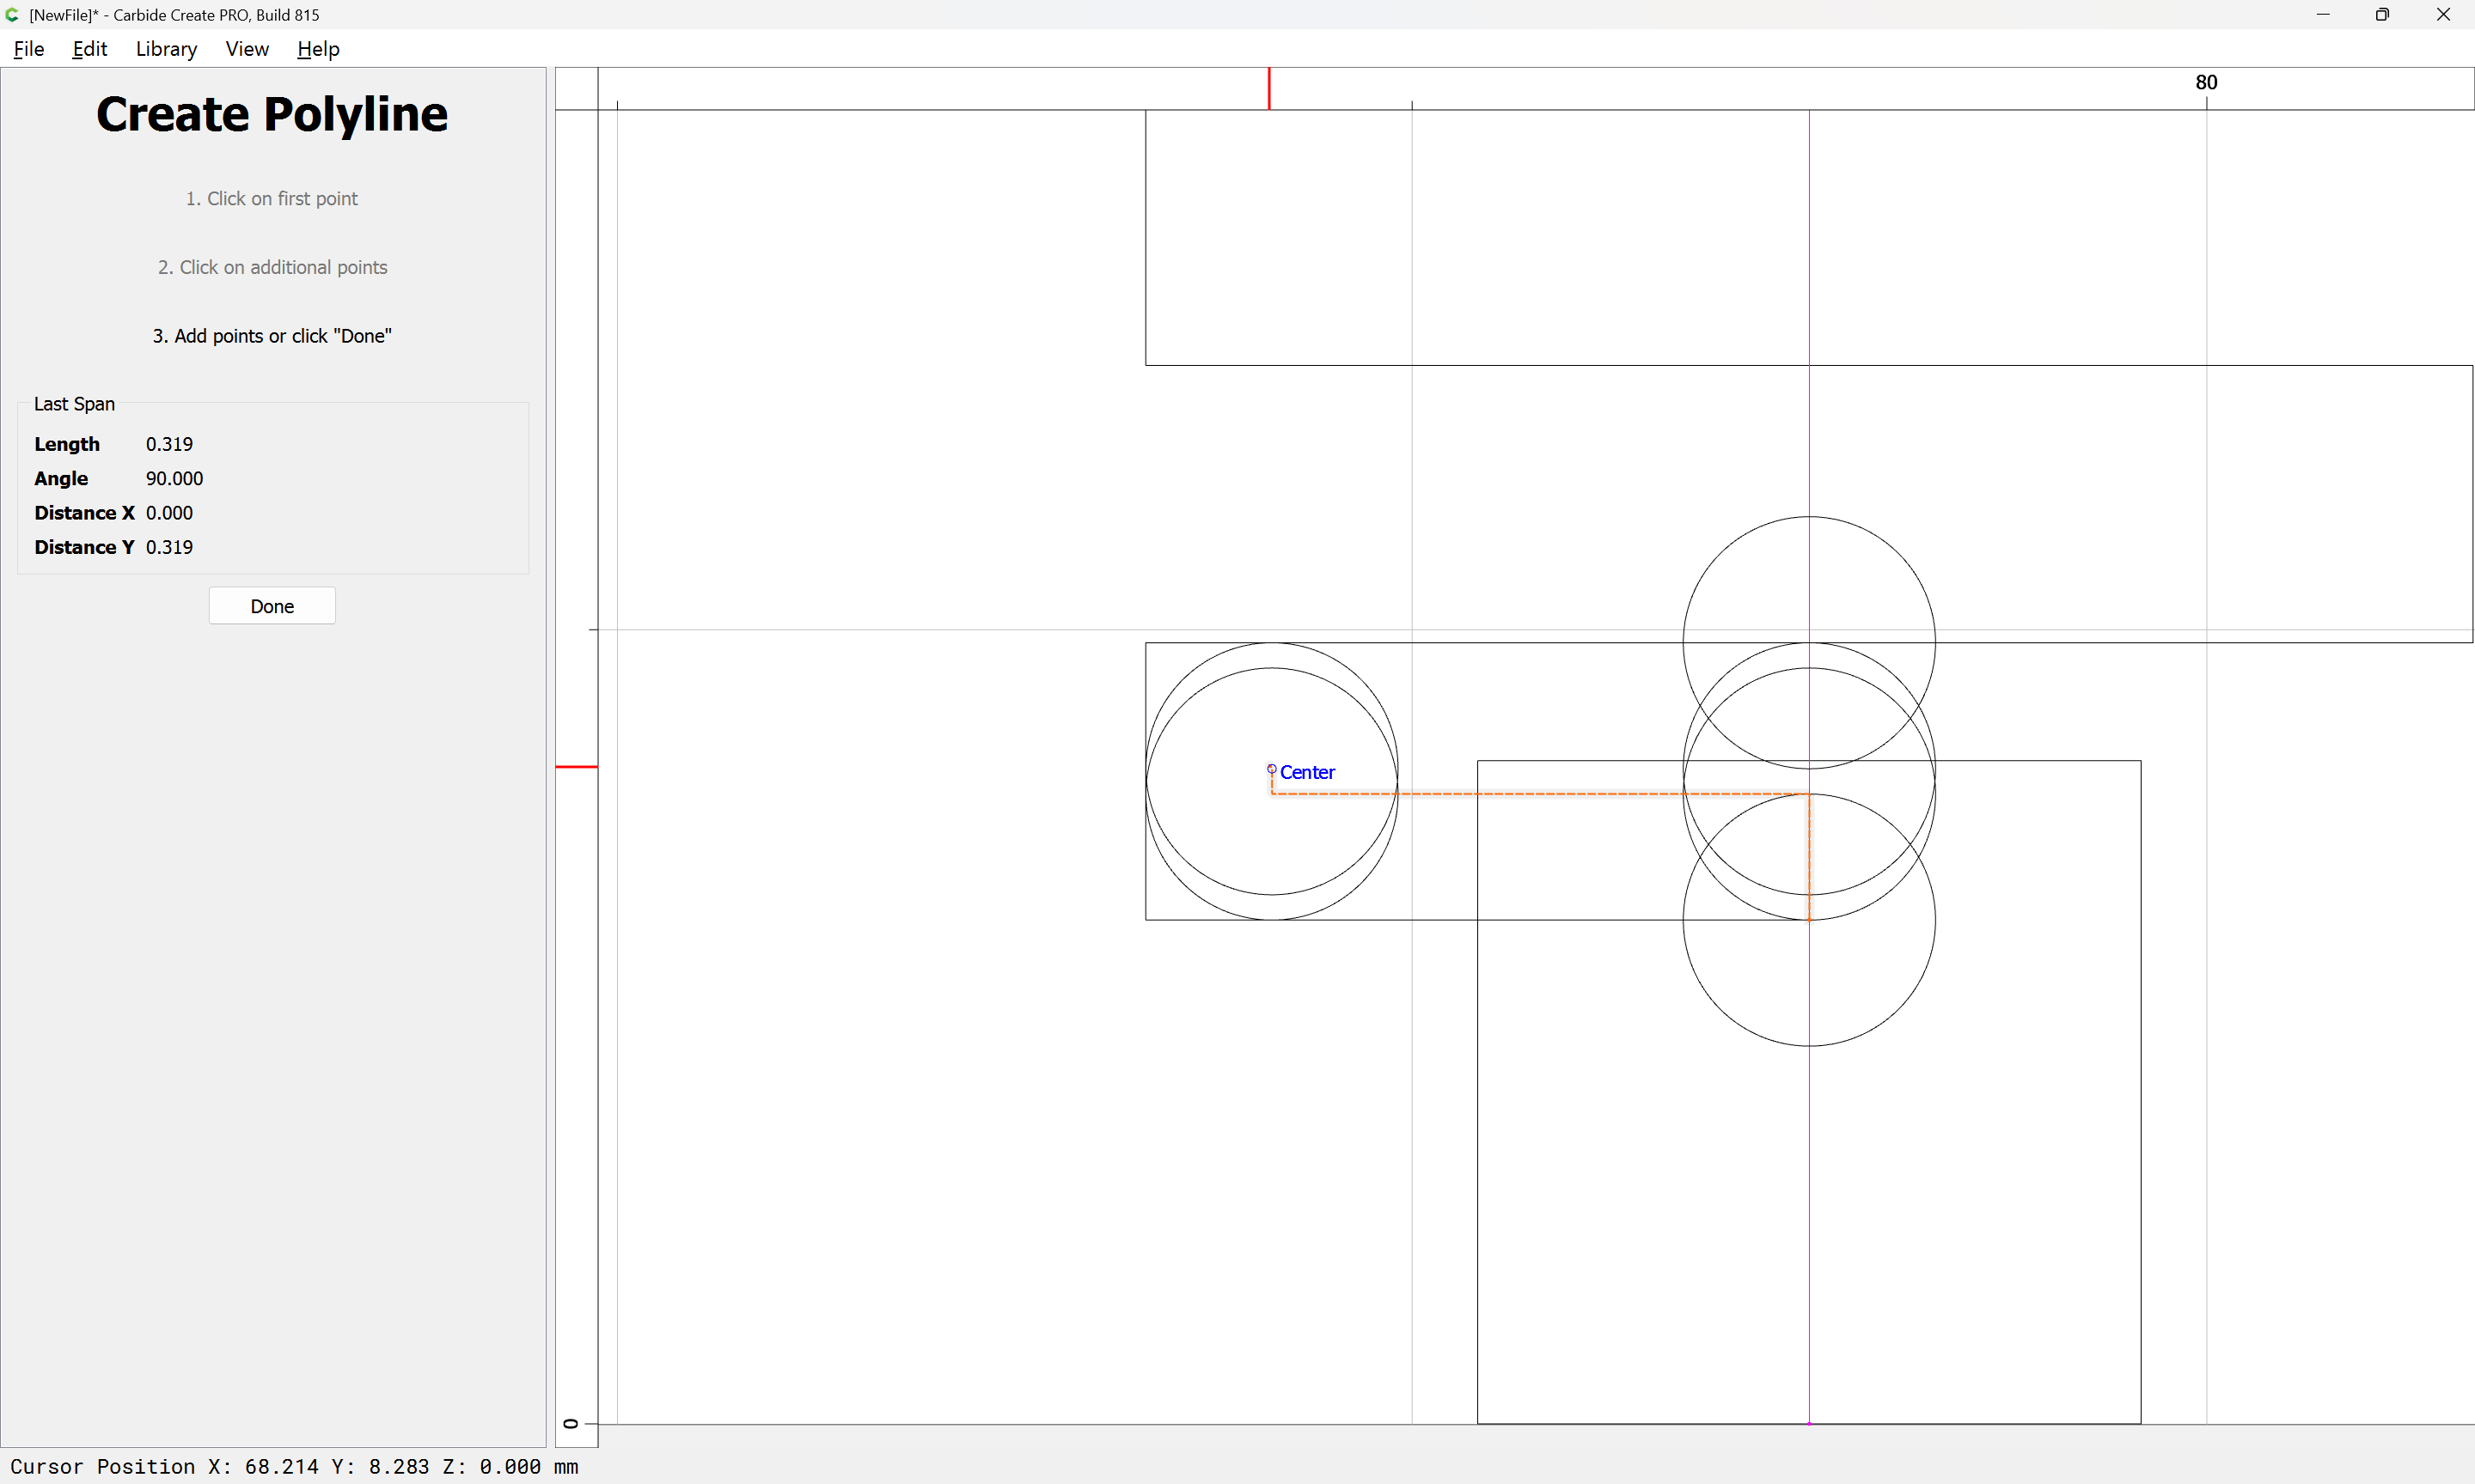Screen dimensions: 2475x1484
Task: Click the '2. Click on additional points' instruction
Action: click(x=272, y=267)
